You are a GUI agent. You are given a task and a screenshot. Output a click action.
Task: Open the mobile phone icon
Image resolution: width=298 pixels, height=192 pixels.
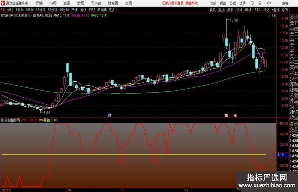coord(260,3)
